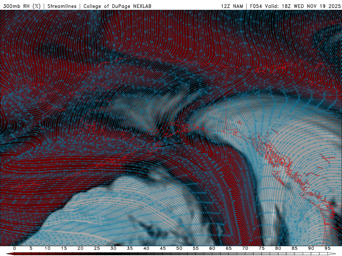Click the '35' color bar label
The image size is (342, 256).
[x=130, y=248]
